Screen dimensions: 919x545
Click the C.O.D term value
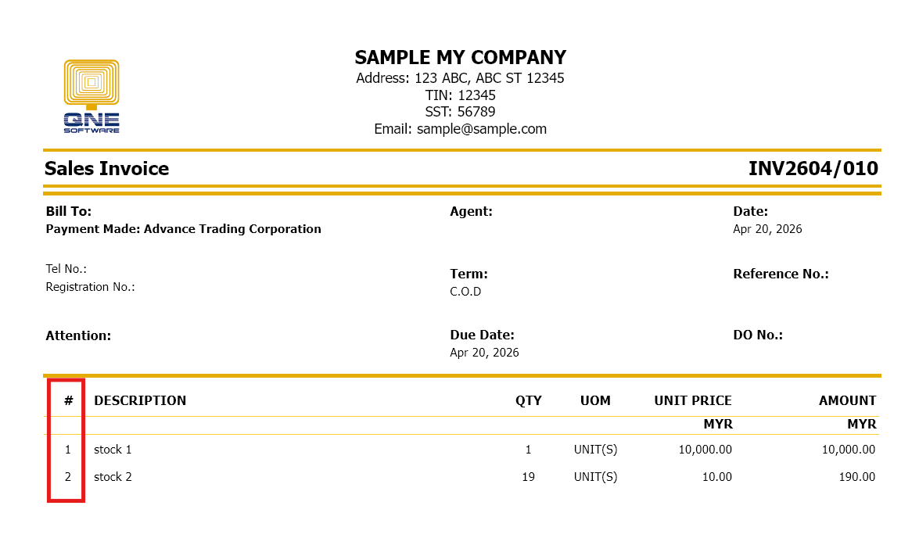click(x=465, y=292)
